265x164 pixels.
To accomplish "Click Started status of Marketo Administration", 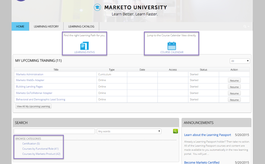I will [x=194, y=74].
